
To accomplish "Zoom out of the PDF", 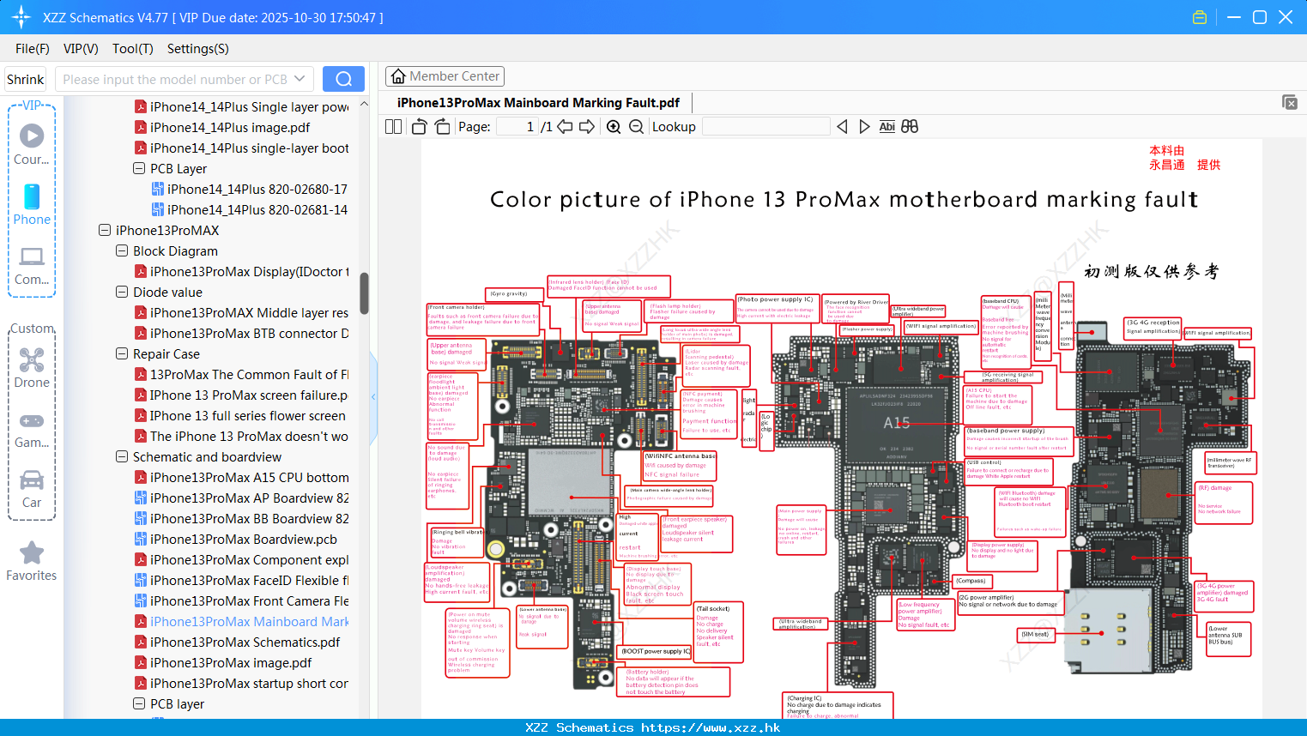I will (636, 126).
